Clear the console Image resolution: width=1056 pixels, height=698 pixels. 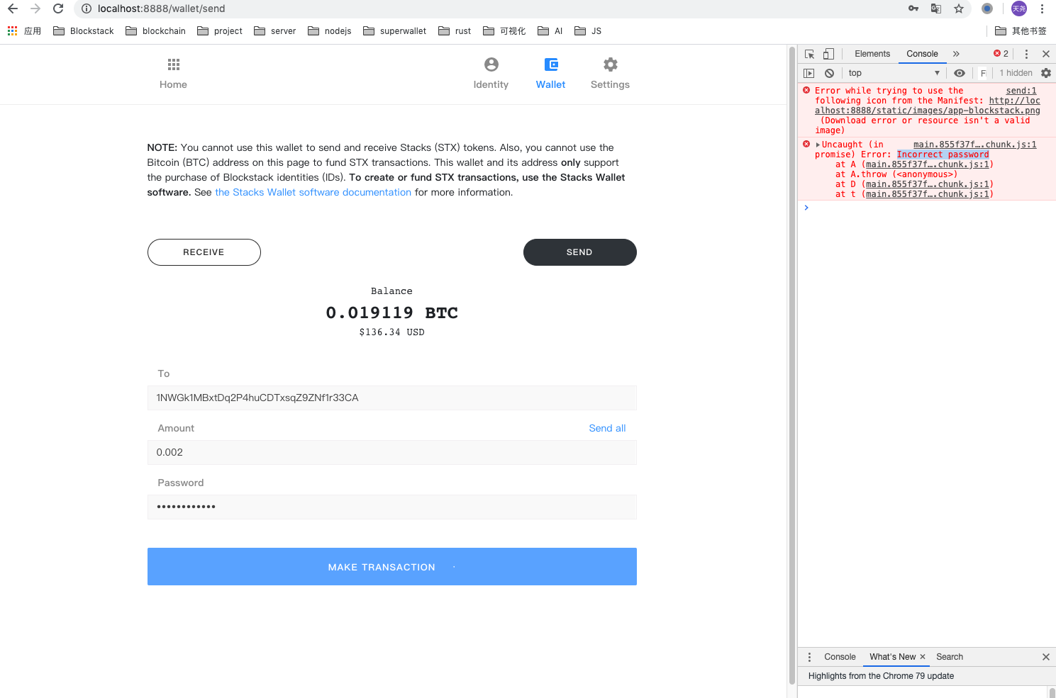829,73
